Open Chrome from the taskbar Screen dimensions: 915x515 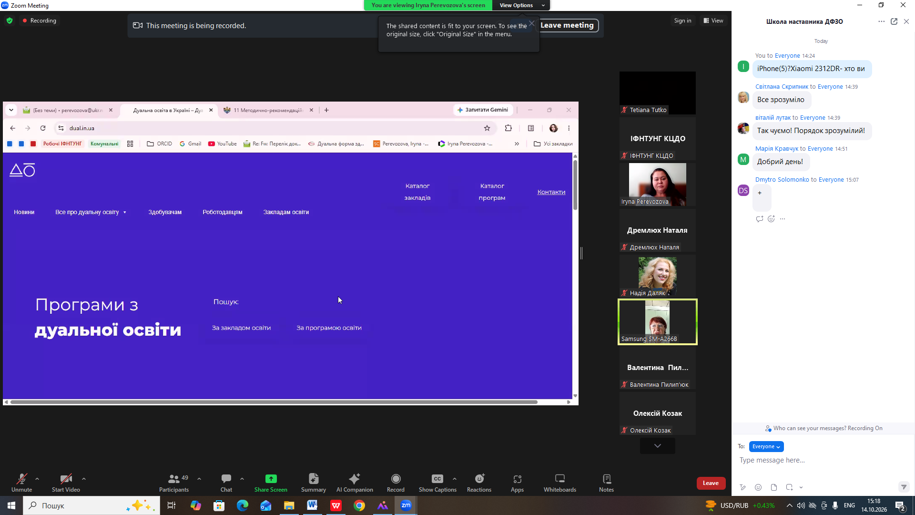point(359,505)
